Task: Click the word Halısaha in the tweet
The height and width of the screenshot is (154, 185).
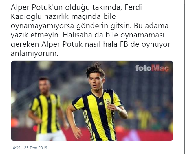Action: (77, 35)
